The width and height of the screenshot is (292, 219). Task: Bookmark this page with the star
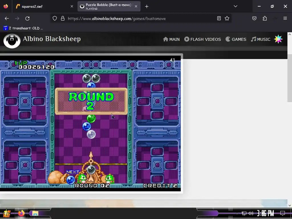click(x=227, y=18)
